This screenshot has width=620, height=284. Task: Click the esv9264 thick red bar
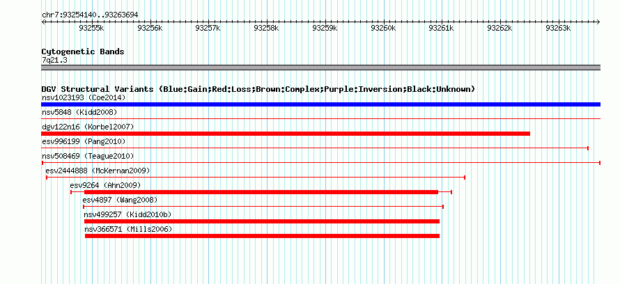point(261,192)
